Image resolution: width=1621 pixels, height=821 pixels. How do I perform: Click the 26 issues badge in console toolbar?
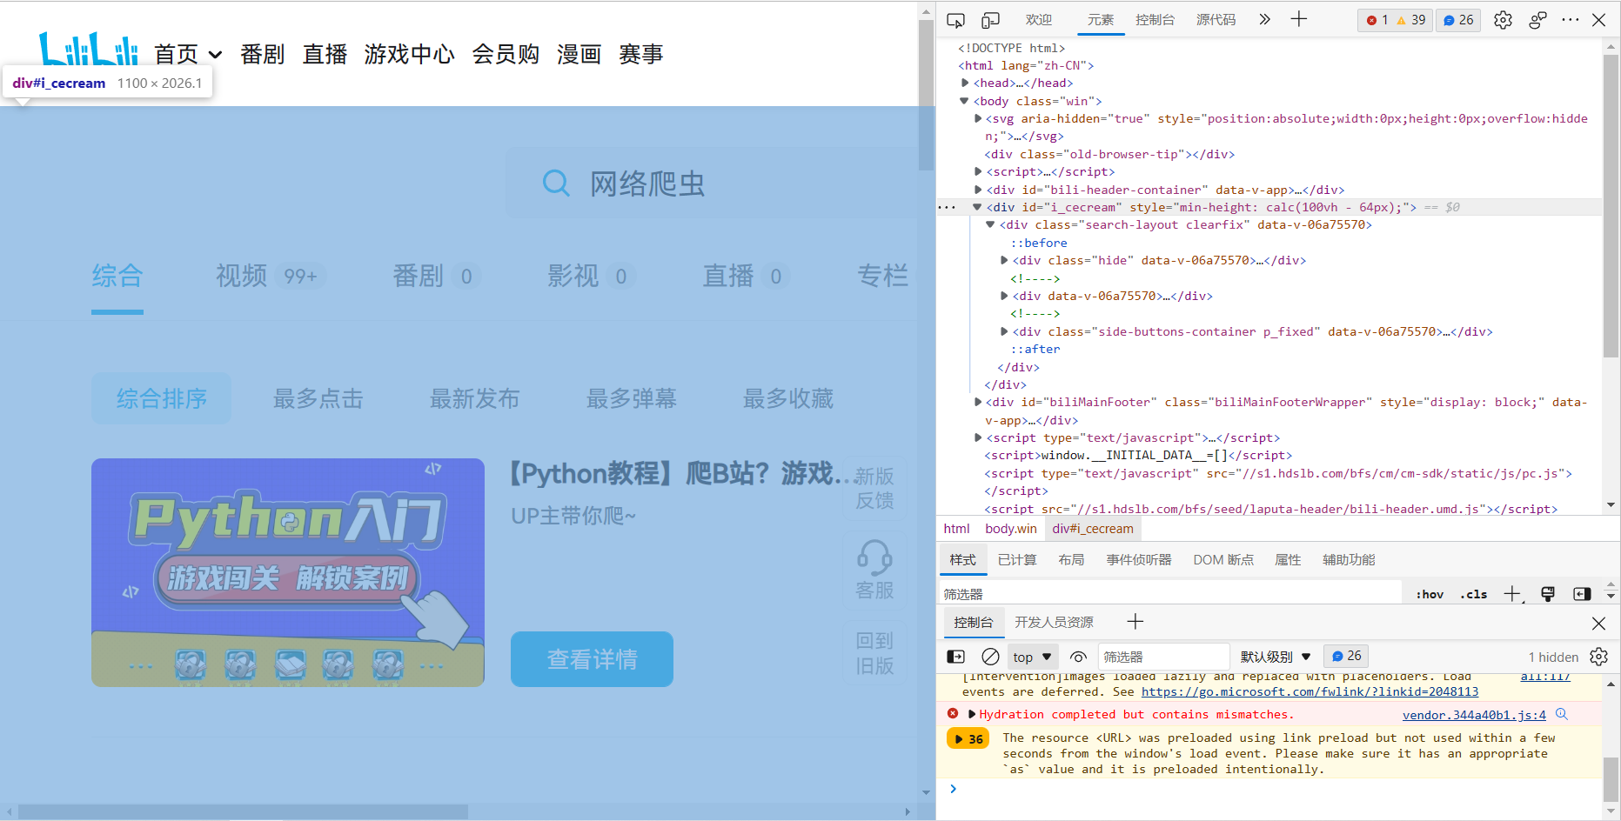click(1346, 656)
